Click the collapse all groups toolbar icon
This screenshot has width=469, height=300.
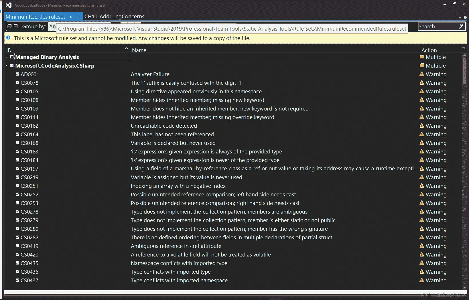[x=16, y=26]
